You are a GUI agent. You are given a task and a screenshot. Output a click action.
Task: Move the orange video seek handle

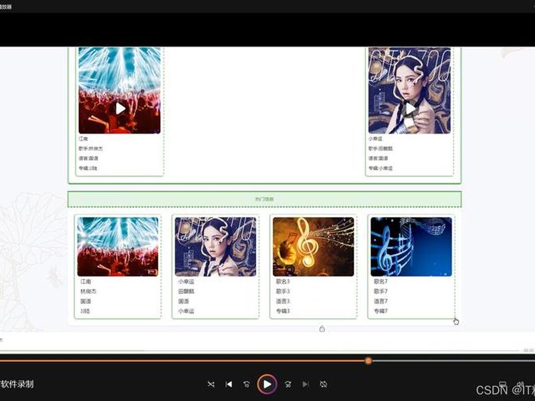368,360
